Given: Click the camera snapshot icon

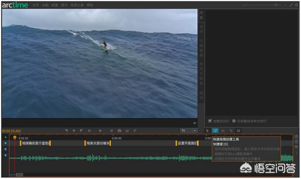Looking at the screenshot, I should pos(119,131).
